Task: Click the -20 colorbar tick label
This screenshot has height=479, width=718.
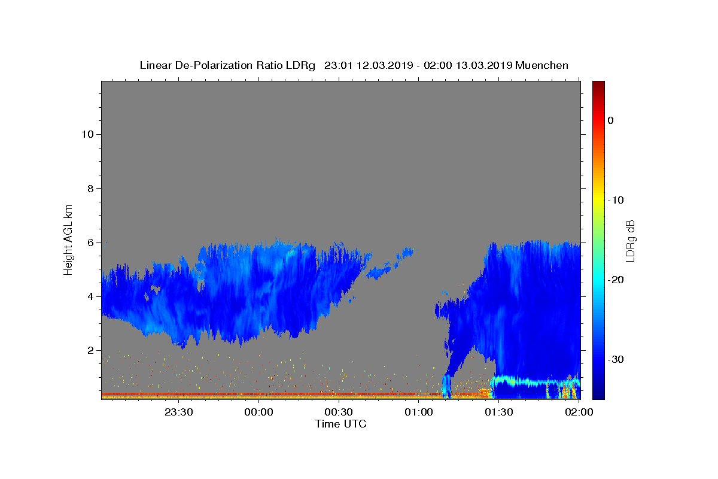Action: pos(615,280)
